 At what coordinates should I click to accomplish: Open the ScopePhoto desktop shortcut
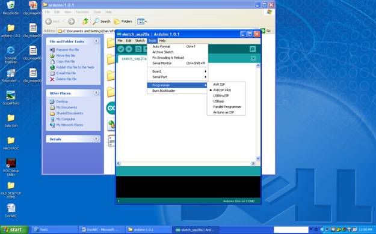[11, 98]
